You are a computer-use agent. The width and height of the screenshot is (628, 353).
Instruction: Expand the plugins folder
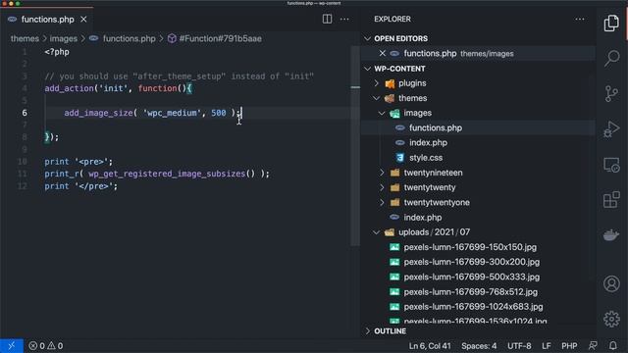tap(376, 83)
